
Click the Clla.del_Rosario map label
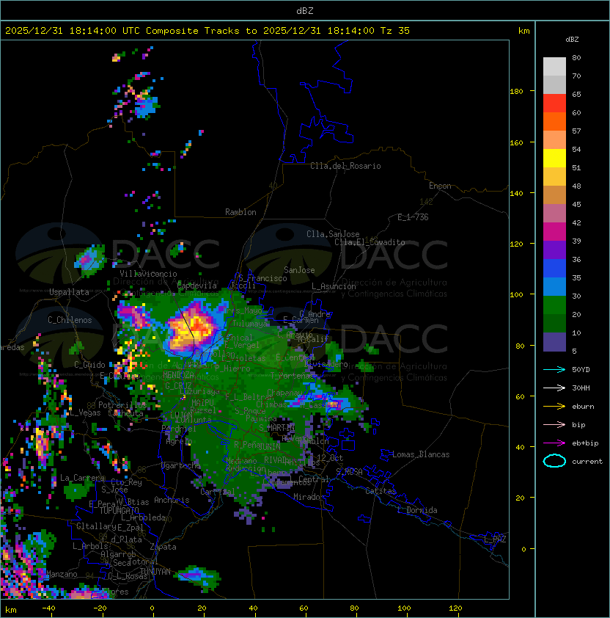(345, 166)
